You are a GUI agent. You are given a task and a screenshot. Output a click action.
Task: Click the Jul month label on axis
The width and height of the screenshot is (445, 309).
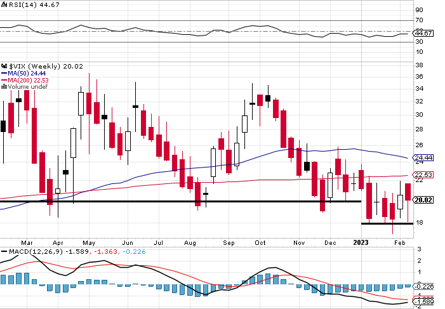(x=158, y=243)
